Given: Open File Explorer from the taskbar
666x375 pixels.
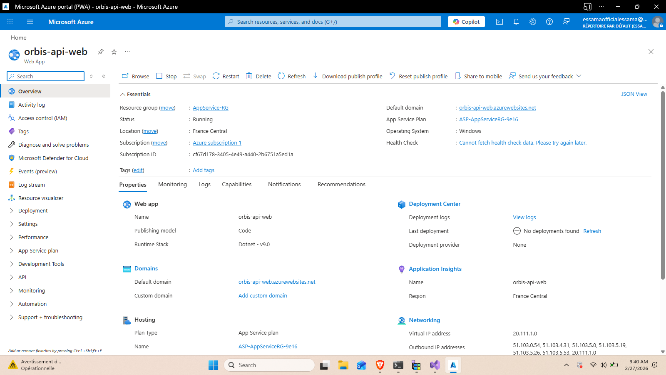Looking at the screenshot, I should click(x=343, y=365).
